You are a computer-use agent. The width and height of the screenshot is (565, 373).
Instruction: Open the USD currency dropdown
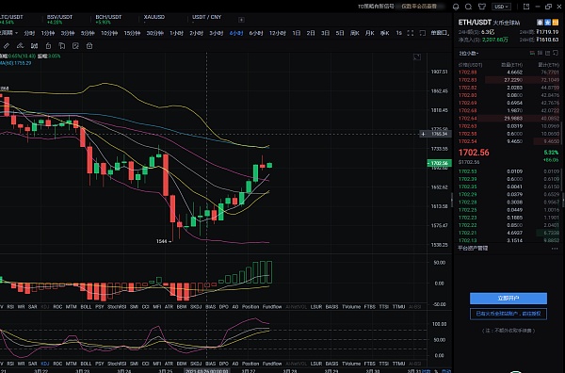click(501, 7)
